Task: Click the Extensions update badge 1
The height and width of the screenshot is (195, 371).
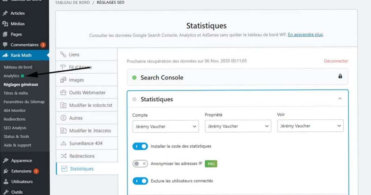Action: tap(36, 171)
